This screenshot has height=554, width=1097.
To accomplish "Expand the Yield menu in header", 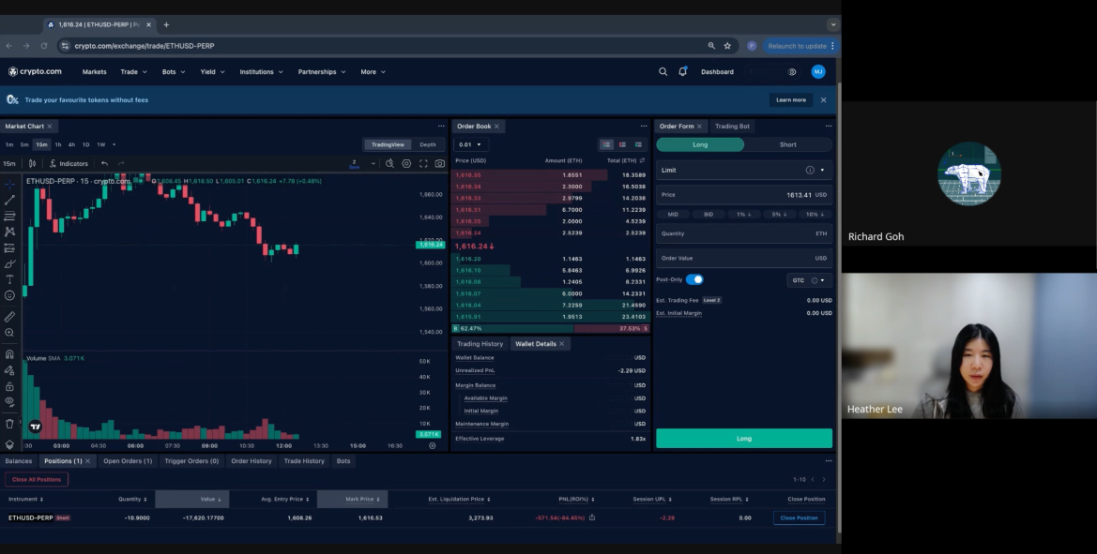I will pos(213,72).
